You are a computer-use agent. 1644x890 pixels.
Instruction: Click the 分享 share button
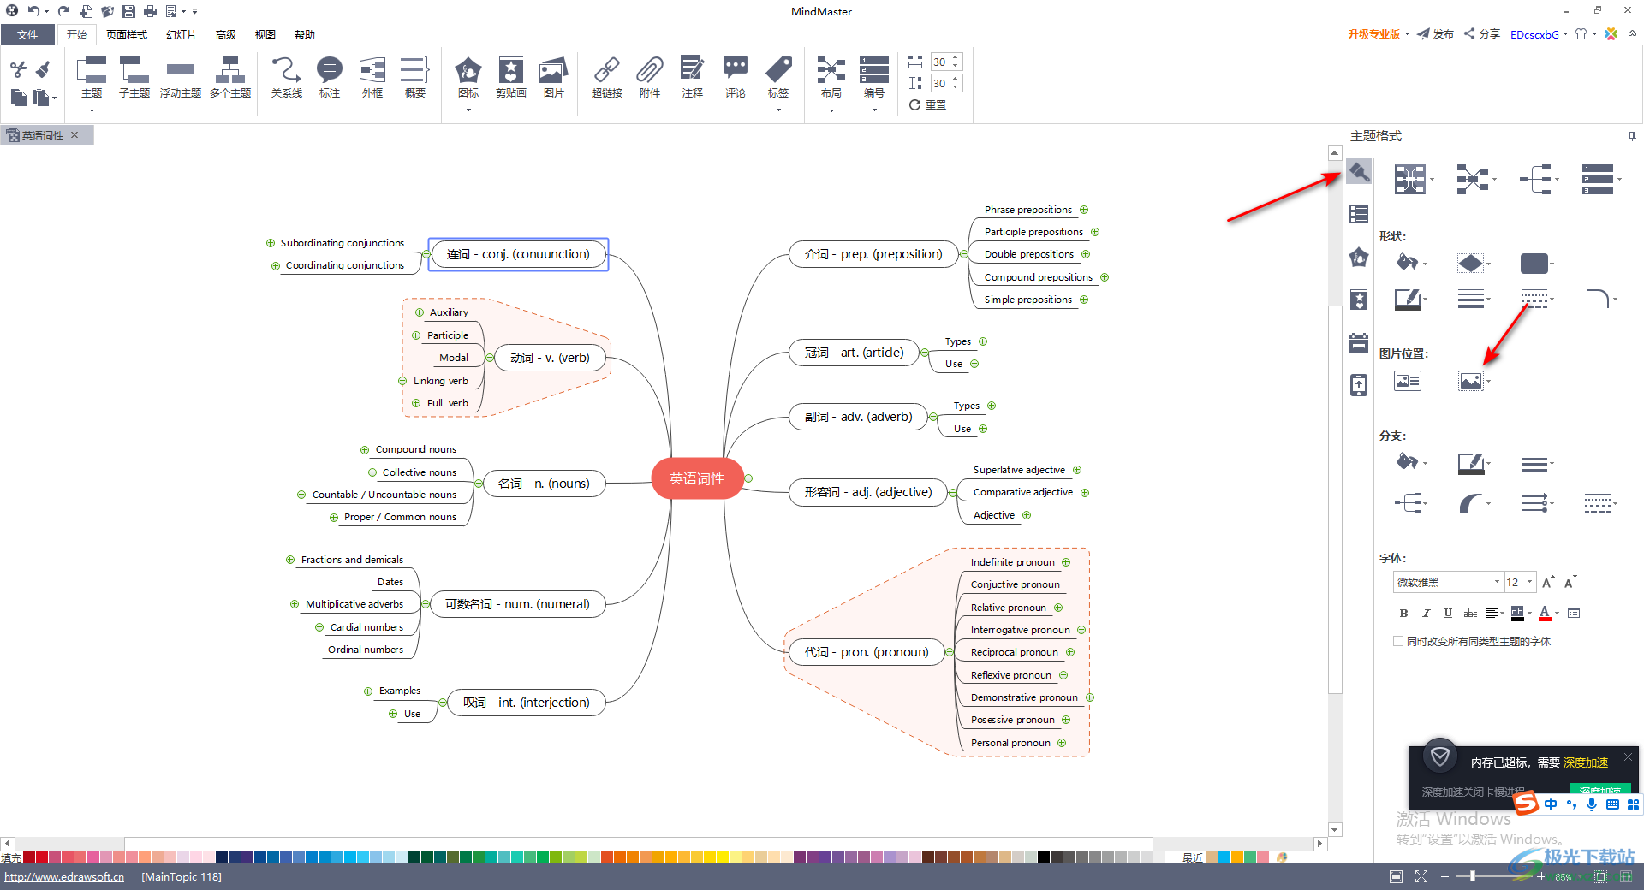click(1482, 34)
